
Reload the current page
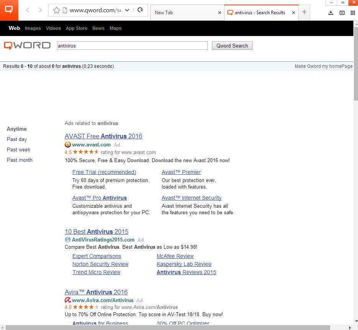point(140,10)
